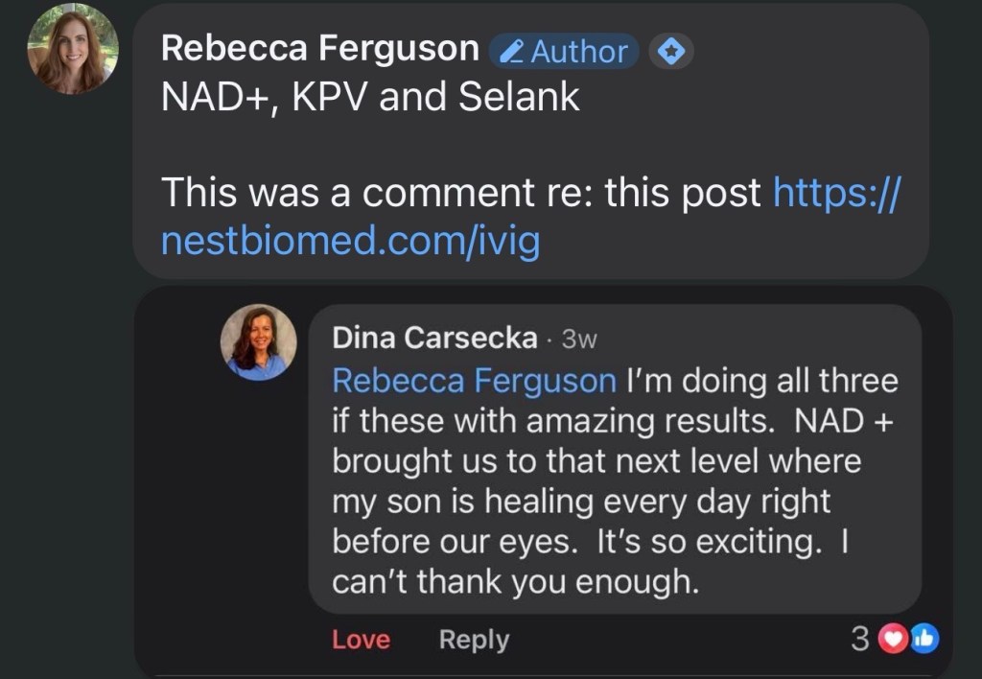
Task: Open Rebecca Ferguson's profile photo
Action: click(x=73, y=48)
